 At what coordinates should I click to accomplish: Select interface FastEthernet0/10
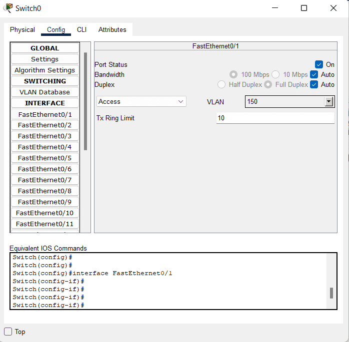pyautogui.click(x=44, y=213)
